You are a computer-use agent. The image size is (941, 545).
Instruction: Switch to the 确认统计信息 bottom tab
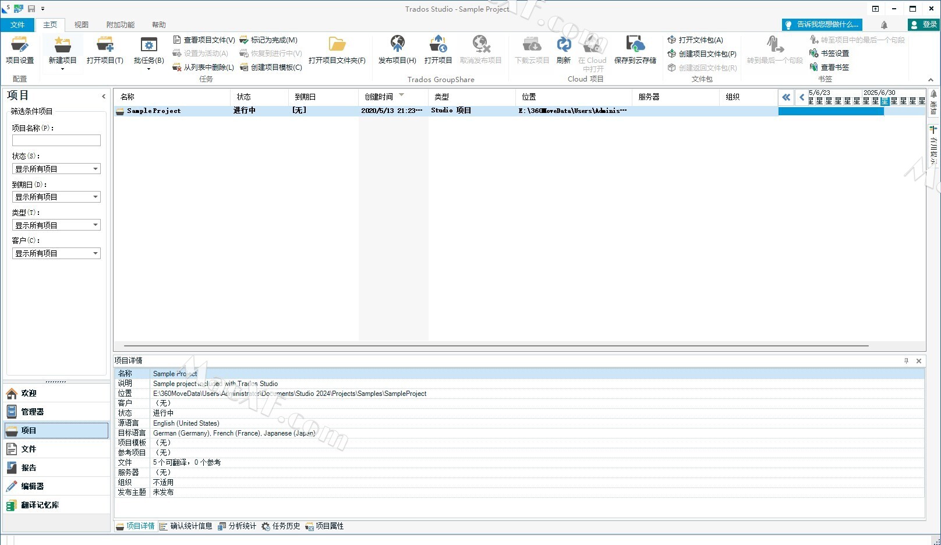(186, 526)
